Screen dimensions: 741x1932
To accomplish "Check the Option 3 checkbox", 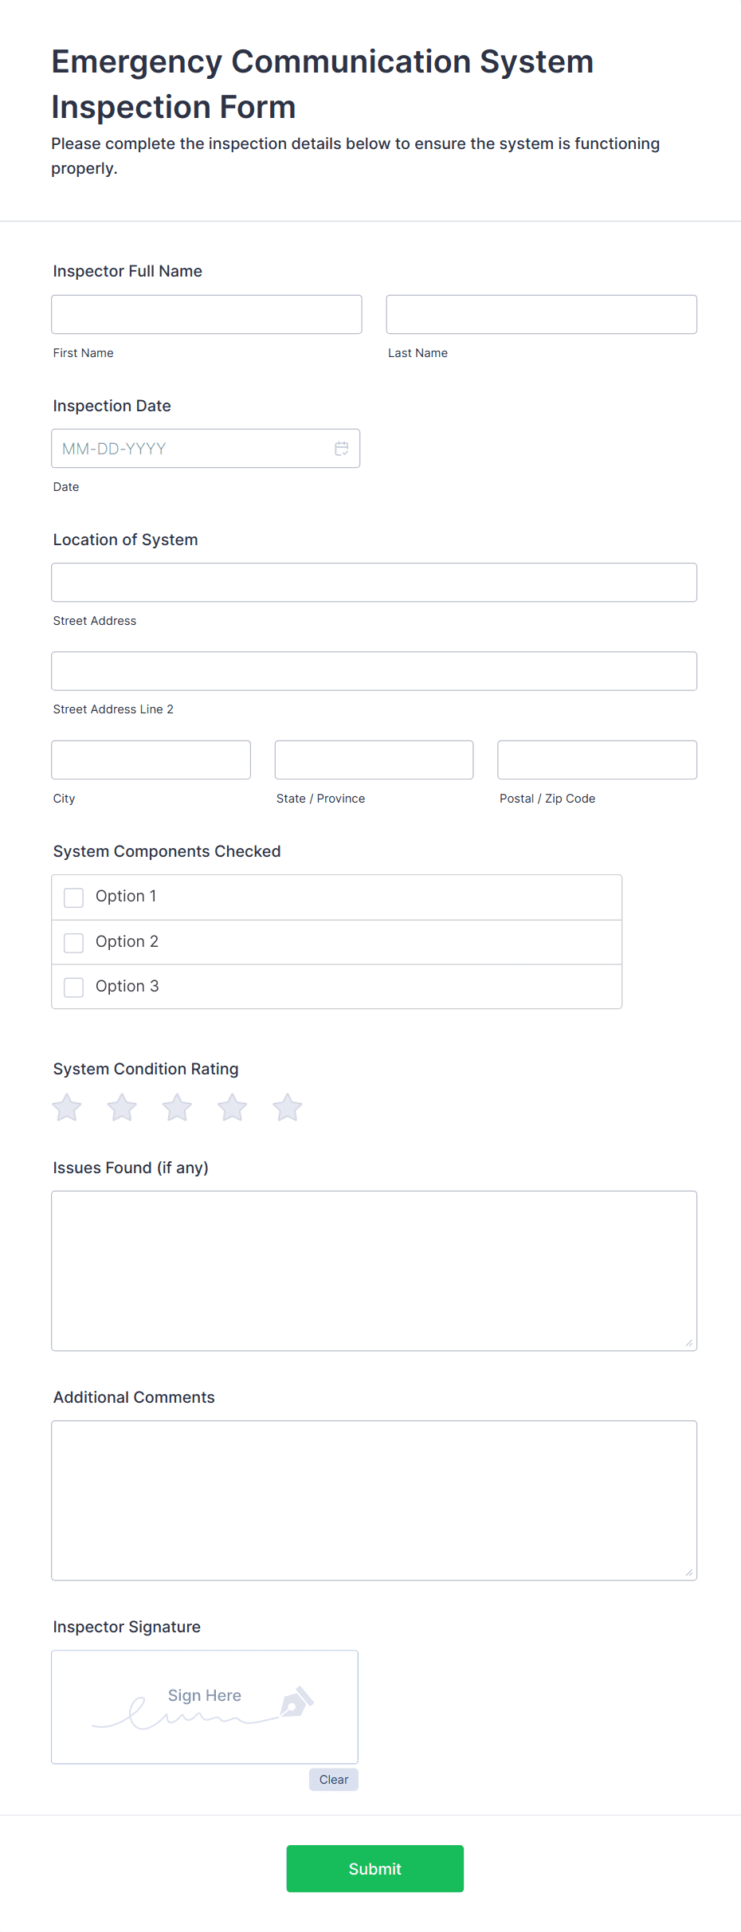I will (x=73, y=988).
